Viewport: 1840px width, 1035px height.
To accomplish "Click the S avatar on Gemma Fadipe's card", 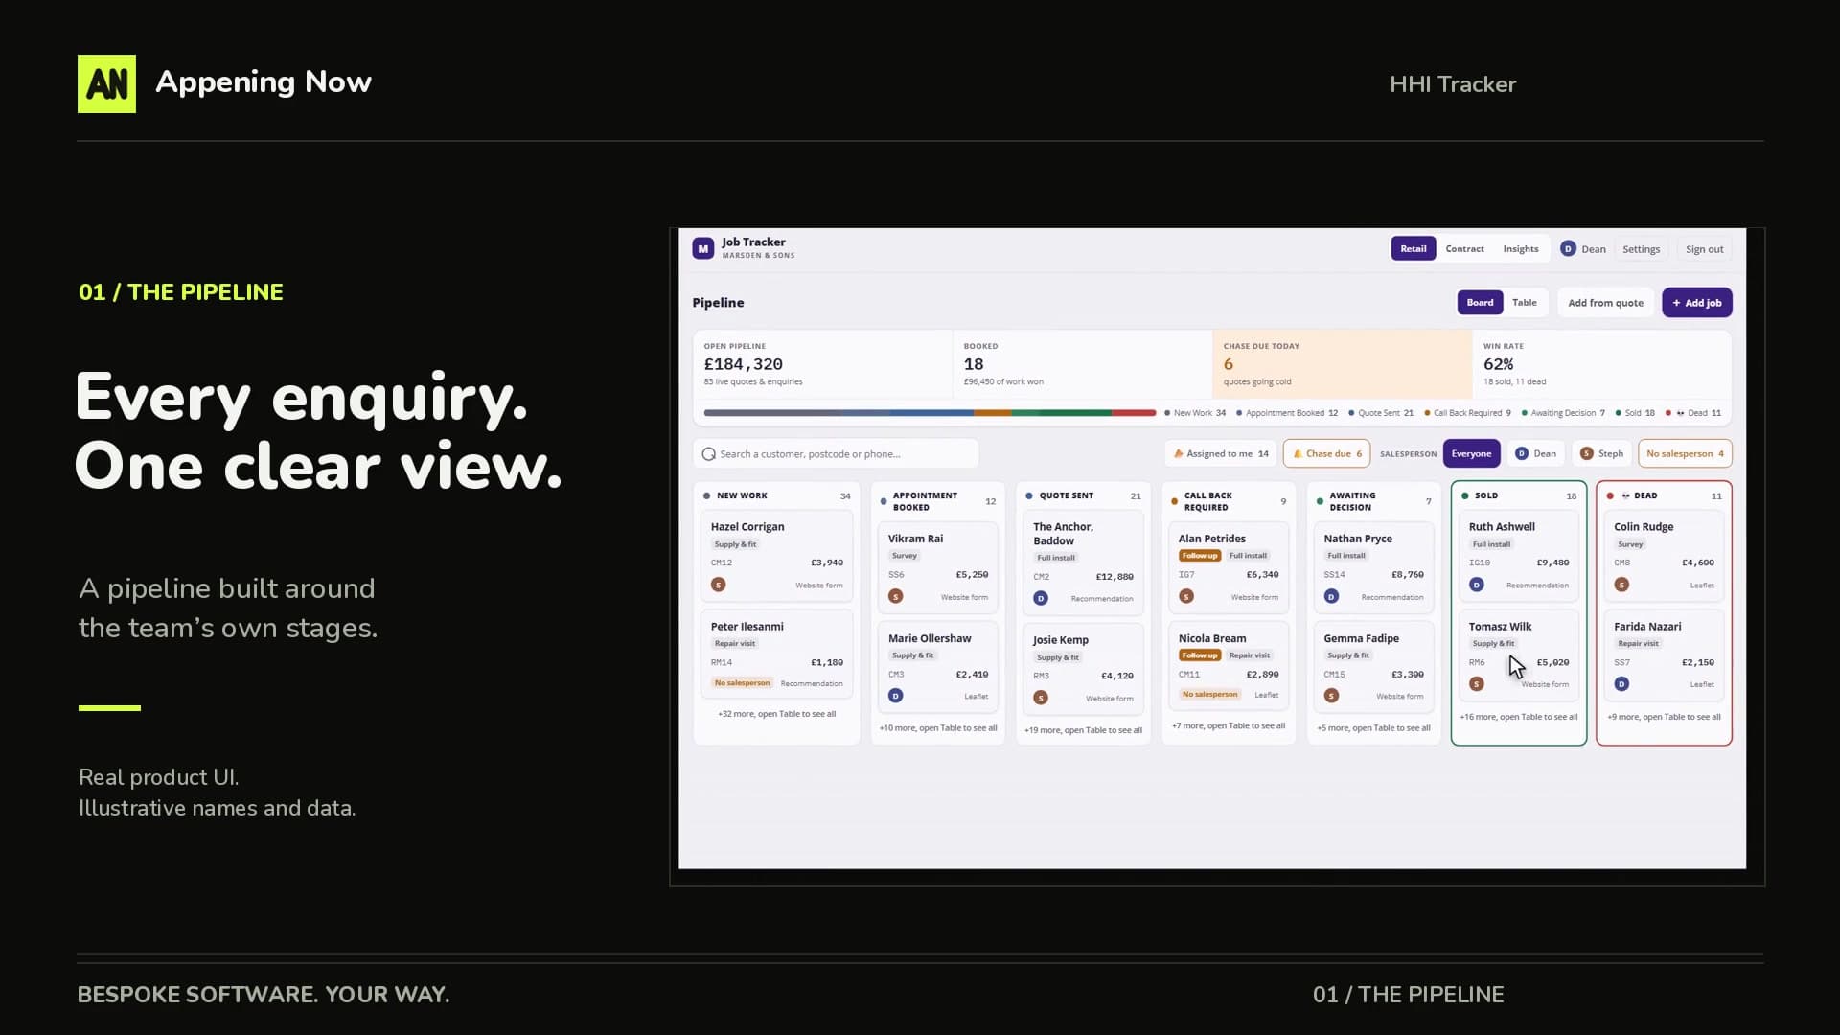I will 1331,696.
